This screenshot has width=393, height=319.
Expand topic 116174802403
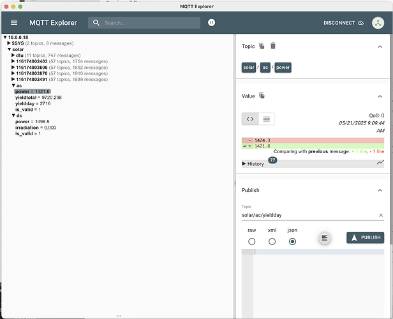[13, 61]
